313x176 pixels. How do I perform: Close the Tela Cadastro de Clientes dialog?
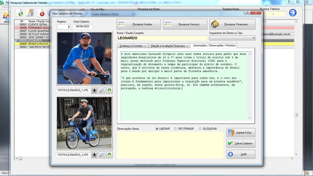pyautogui.click(x=256, y=13)
